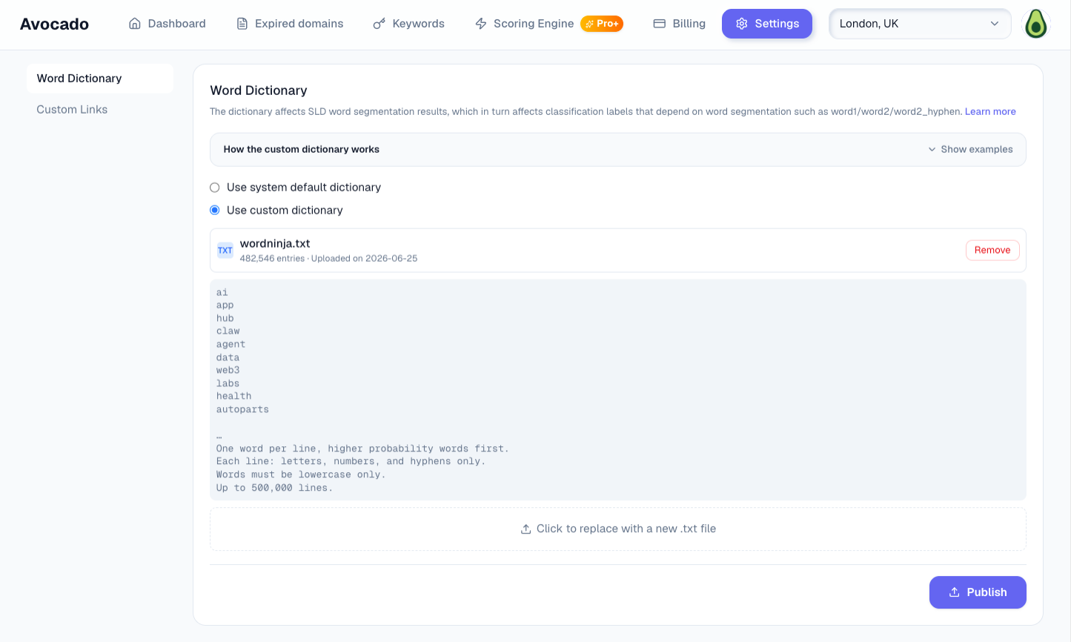1071x642 pixels.
Task: Click the Keywords key icon
Action: coord(379,24)
